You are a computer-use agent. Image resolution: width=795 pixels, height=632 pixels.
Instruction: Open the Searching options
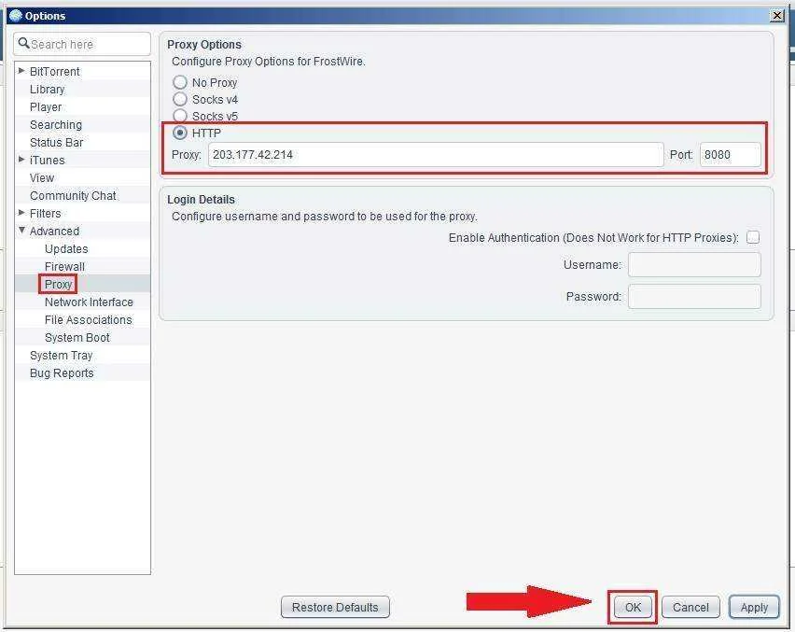(56, 125)
